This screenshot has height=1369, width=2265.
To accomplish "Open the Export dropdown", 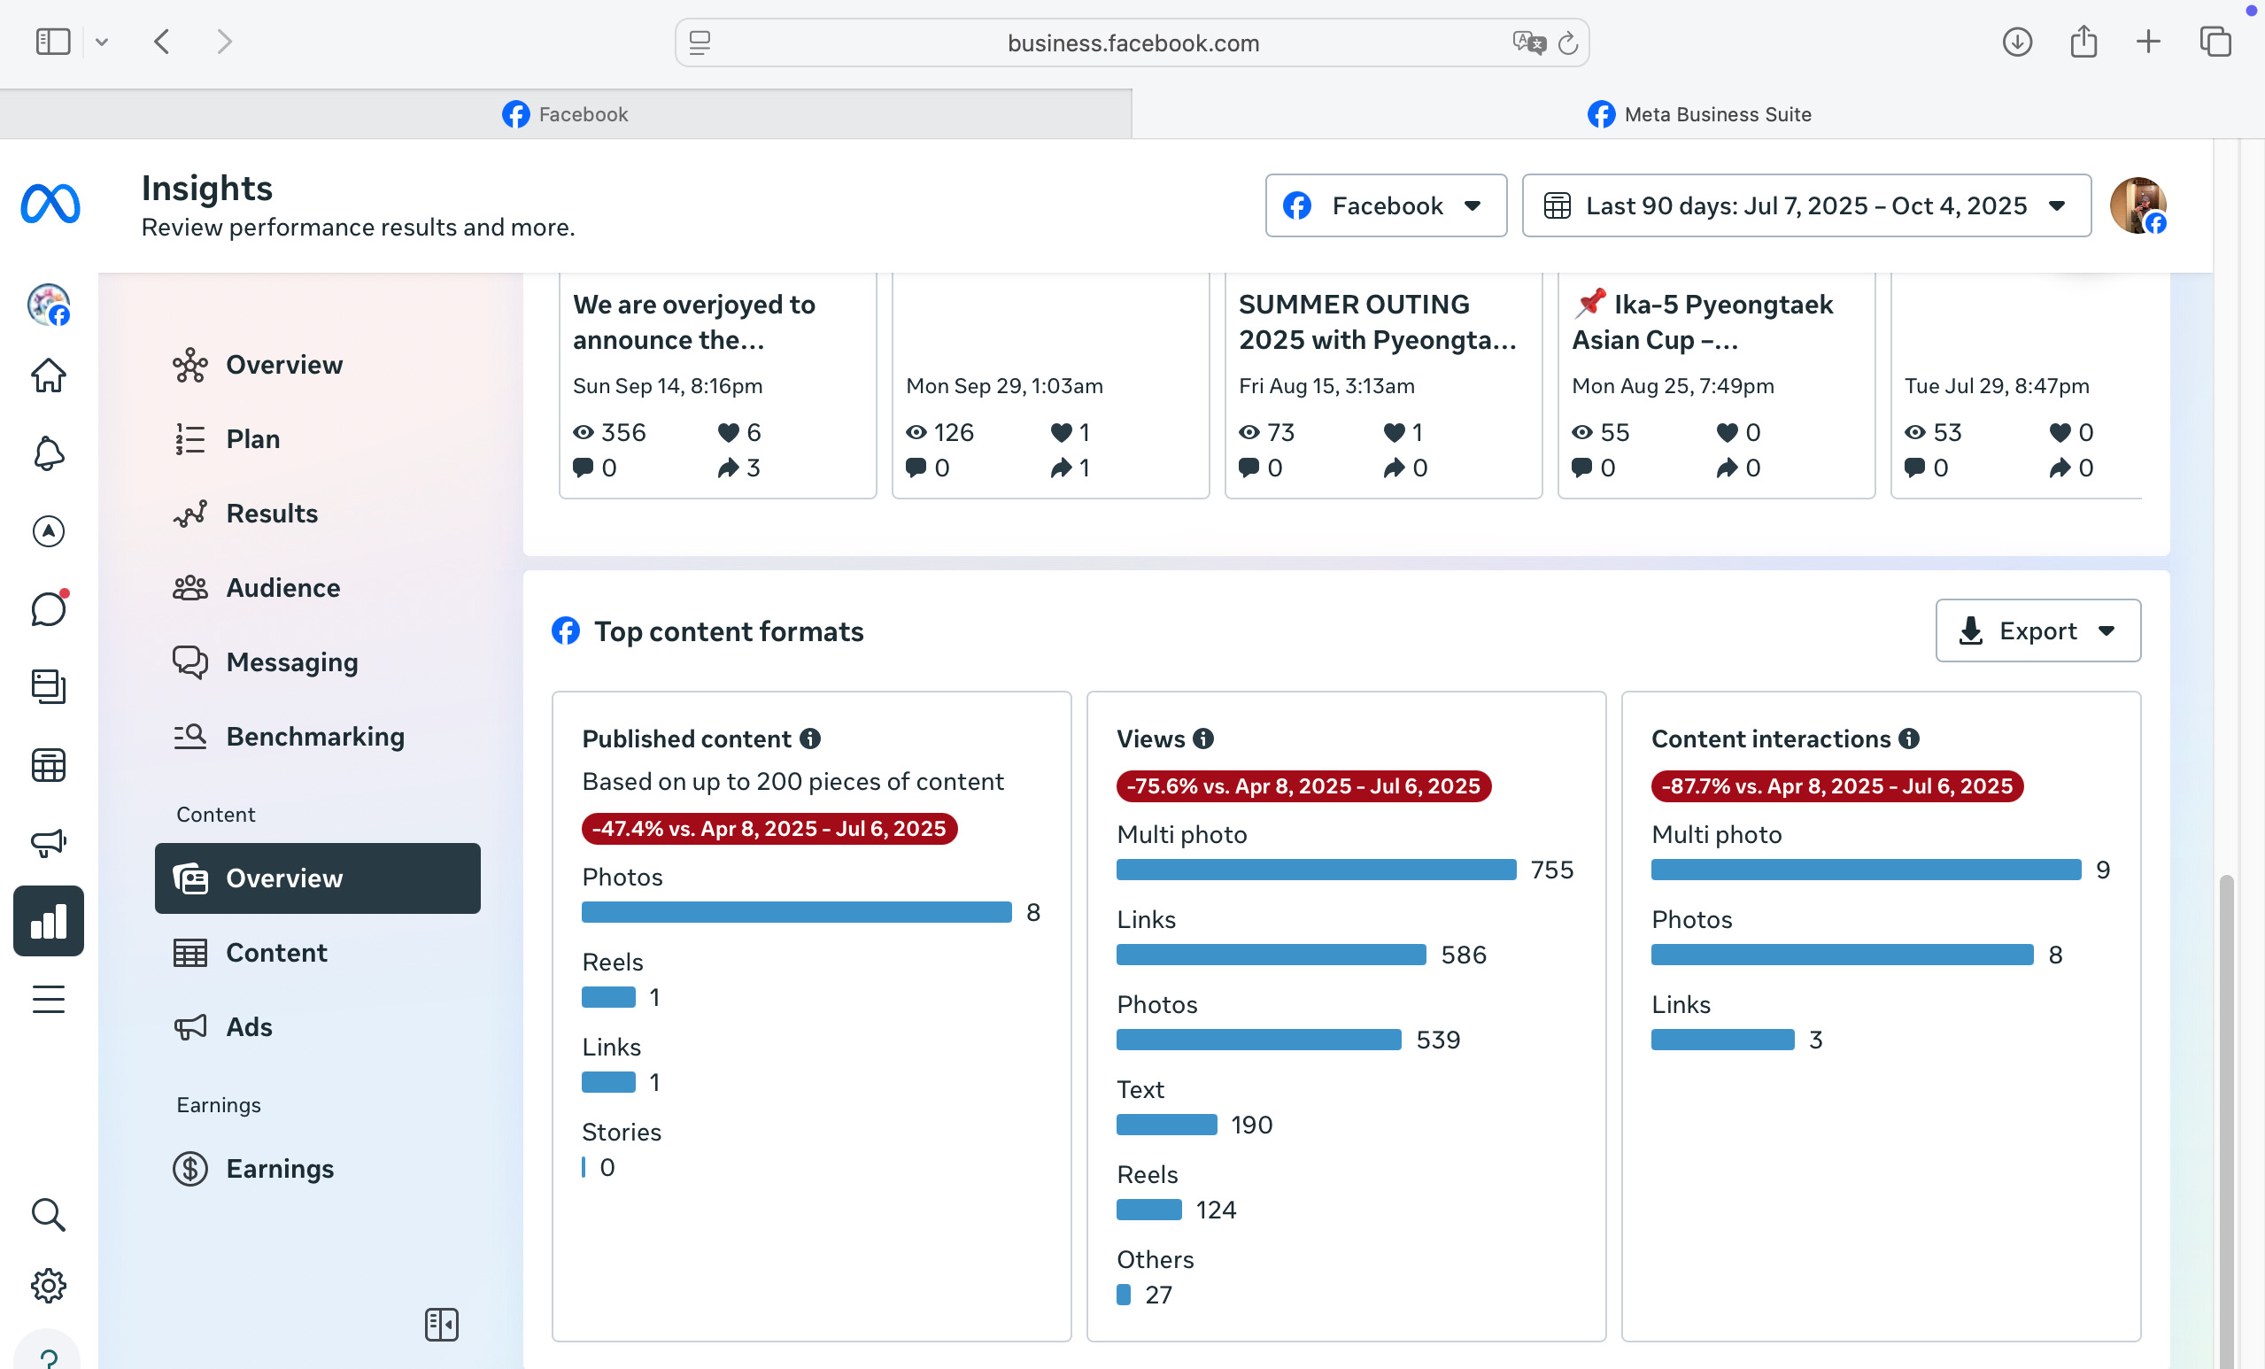I will pyautogui.click(x=2037, y=630).
